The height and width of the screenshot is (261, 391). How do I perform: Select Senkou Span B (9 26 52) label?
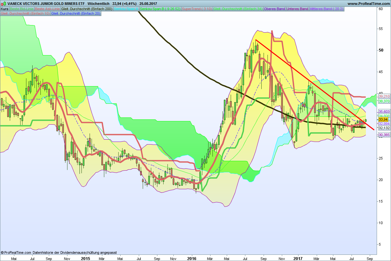[x=160, y=9]
